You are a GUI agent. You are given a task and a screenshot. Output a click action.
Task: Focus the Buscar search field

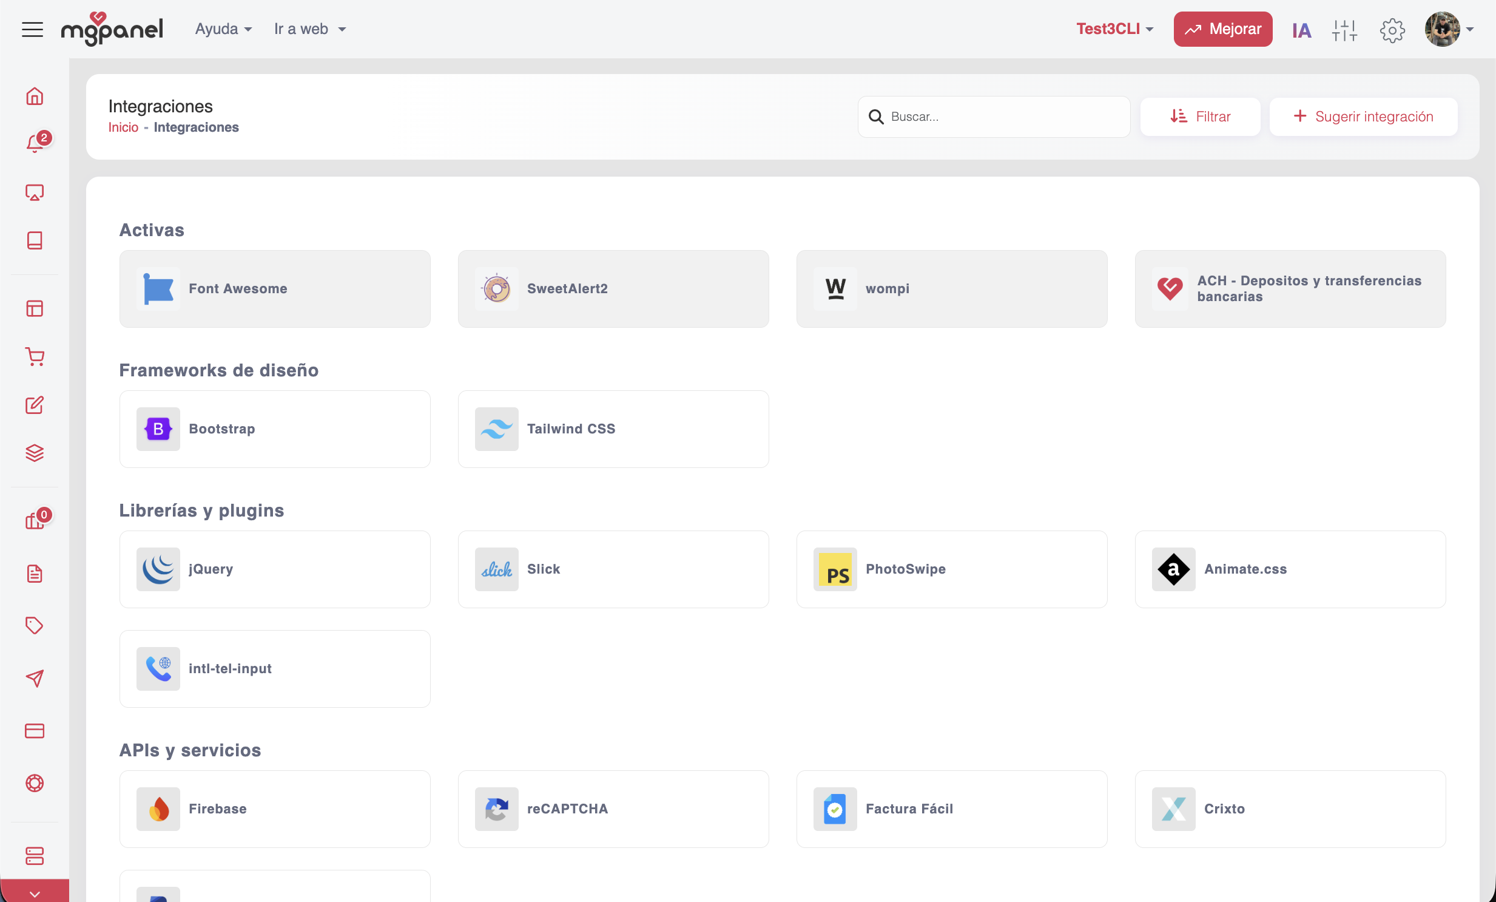point(1002,117)
